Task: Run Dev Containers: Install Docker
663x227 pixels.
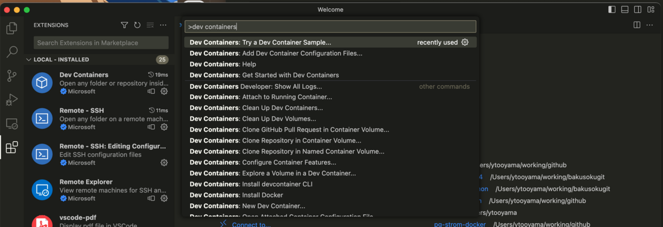Action: (330, 195)
